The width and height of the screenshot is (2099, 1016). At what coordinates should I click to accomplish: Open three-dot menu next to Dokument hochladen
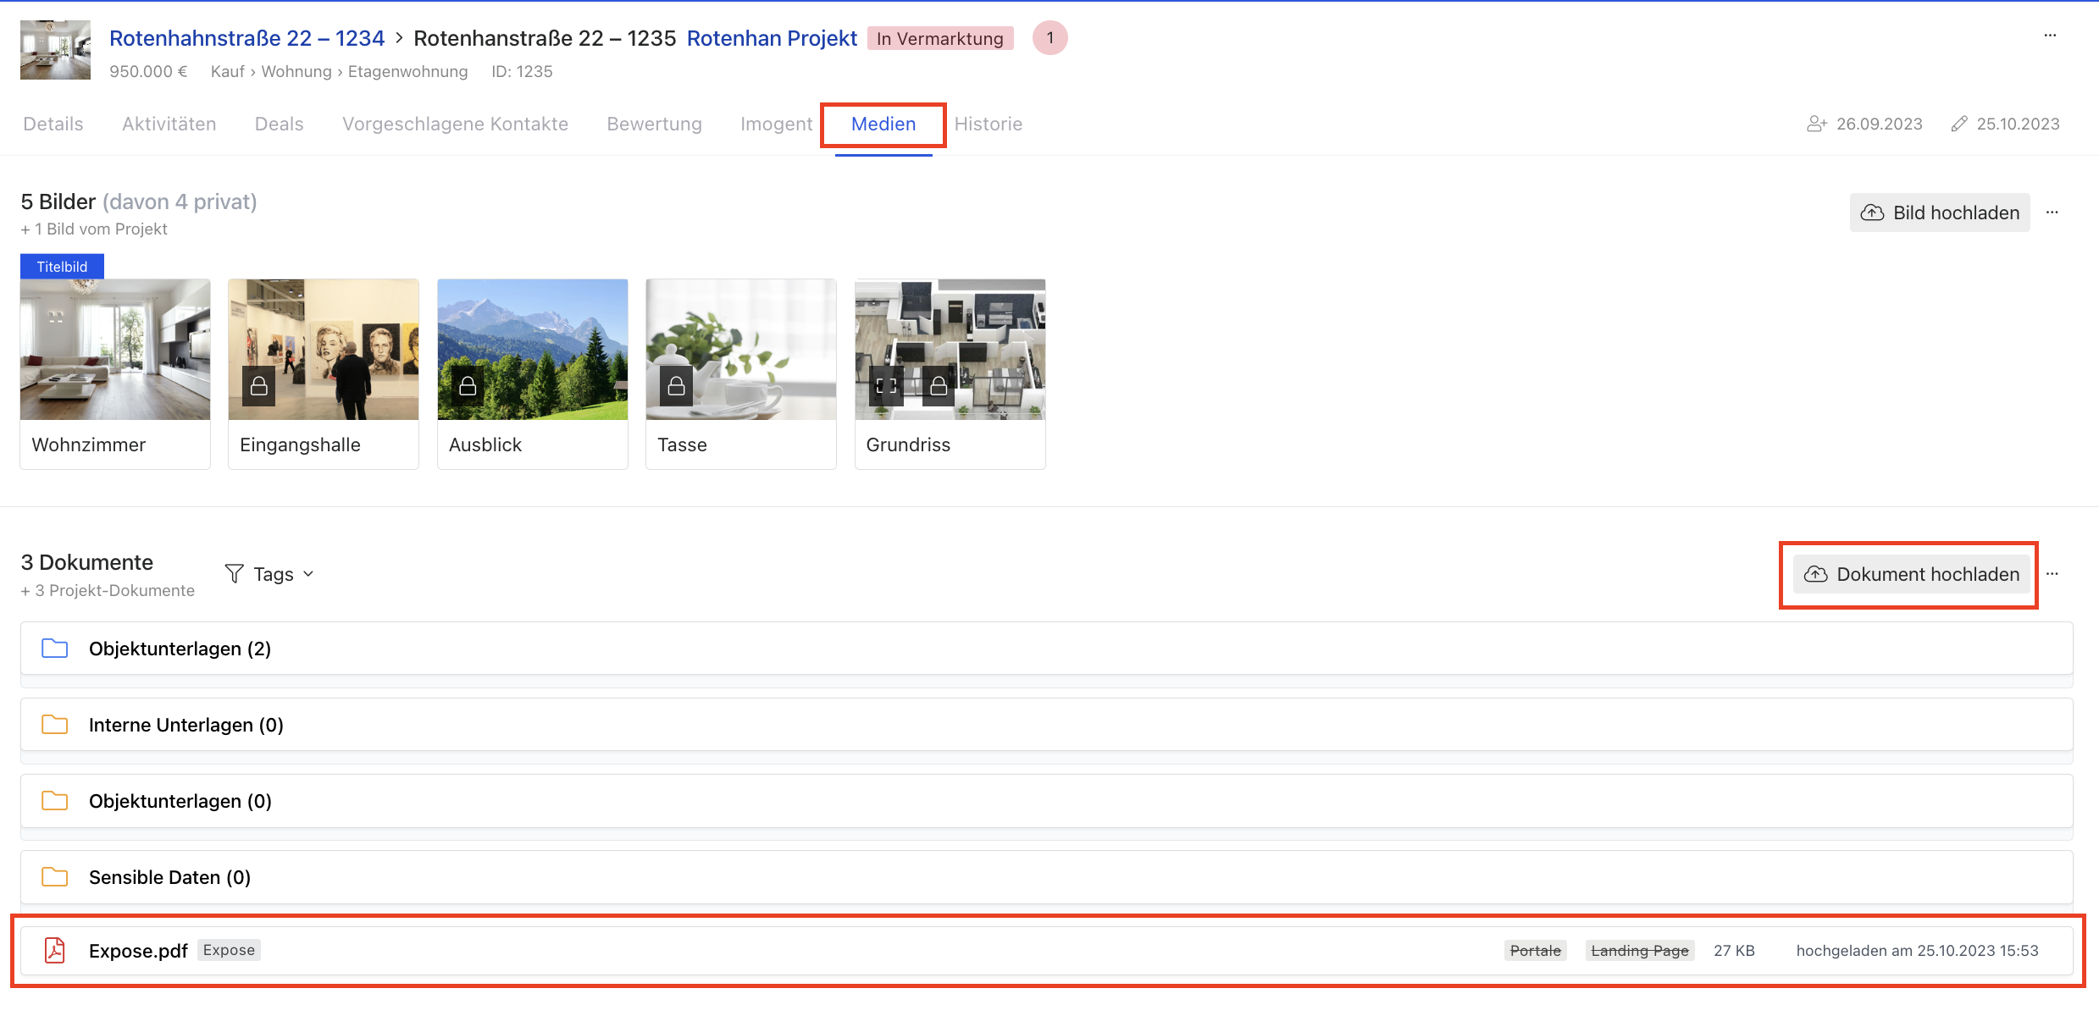(x=2052, y=574)
